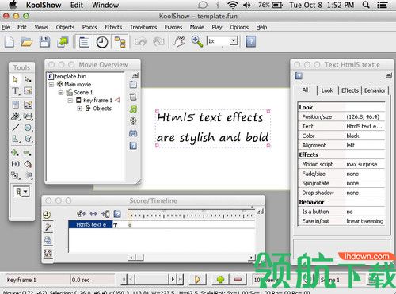Select the circle shape tool in Tools
The image size is (396, 294).
[x=28, y=128]
